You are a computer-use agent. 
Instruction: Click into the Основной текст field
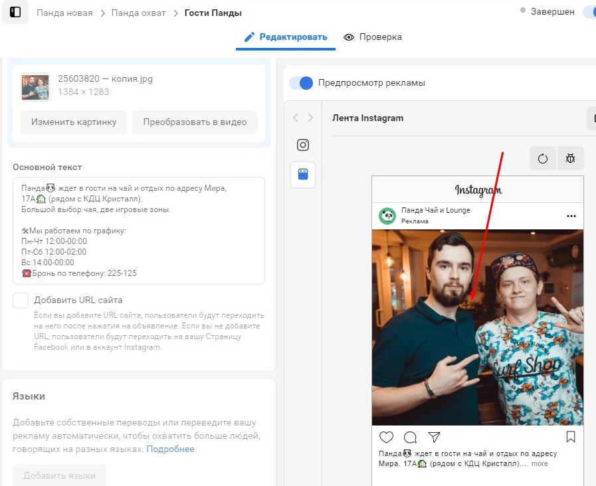[x=139, y=231]
